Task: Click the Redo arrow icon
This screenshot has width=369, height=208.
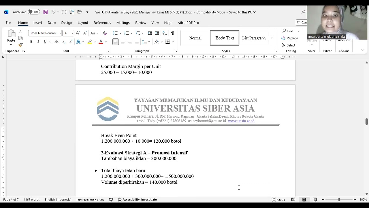Action: 64,12
